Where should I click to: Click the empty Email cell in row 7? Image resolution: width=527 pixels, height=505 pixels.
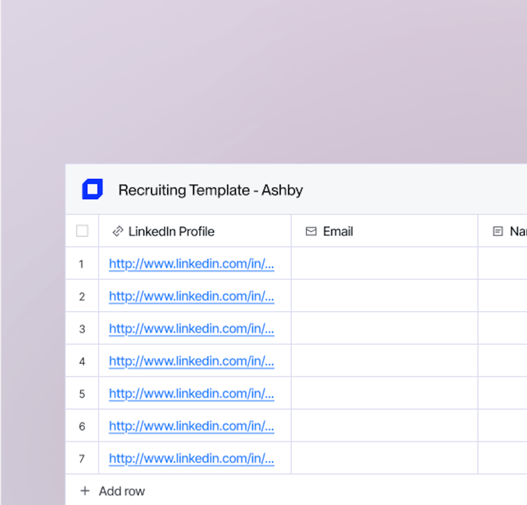point(384,458)
